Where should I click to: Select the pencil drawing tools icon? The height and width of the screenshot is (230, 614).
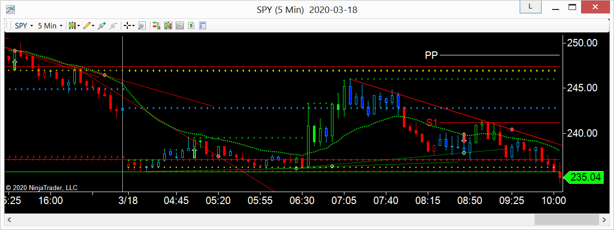[x=87, y=25]
